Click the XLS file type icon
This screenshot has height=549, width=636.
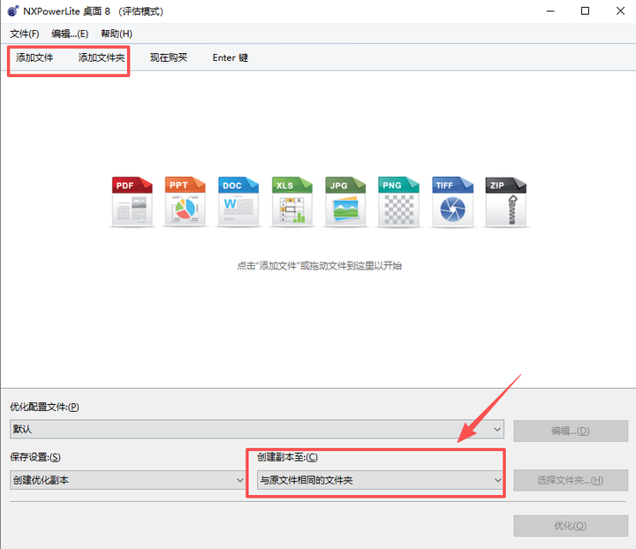tap(292, 202)
